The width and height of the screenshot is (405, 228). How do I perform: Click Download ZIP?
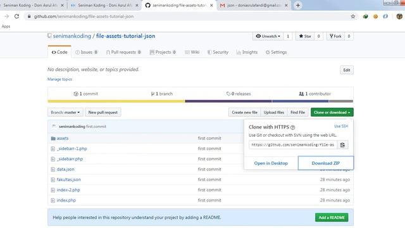click(326, 163)
